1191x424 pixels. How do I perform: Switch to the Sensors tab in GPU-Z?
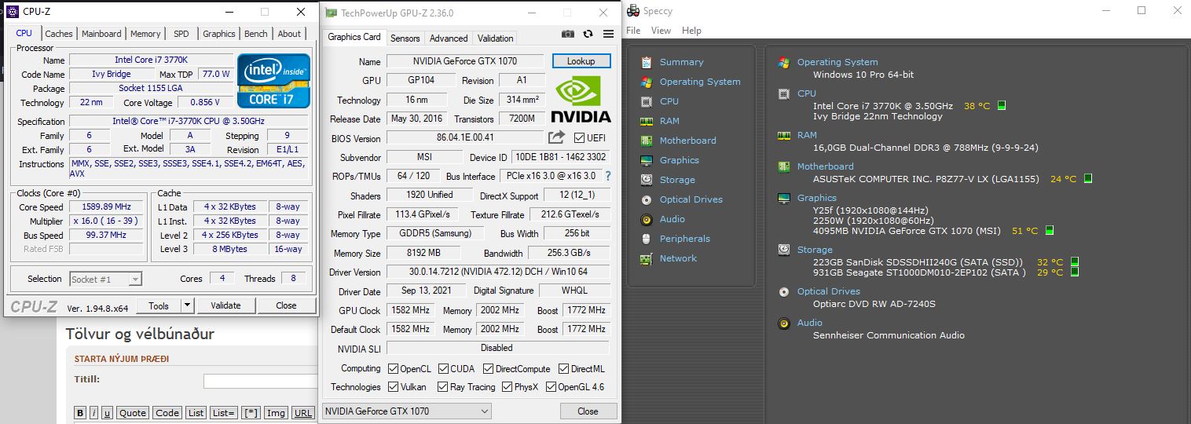[x=405, y=38]
